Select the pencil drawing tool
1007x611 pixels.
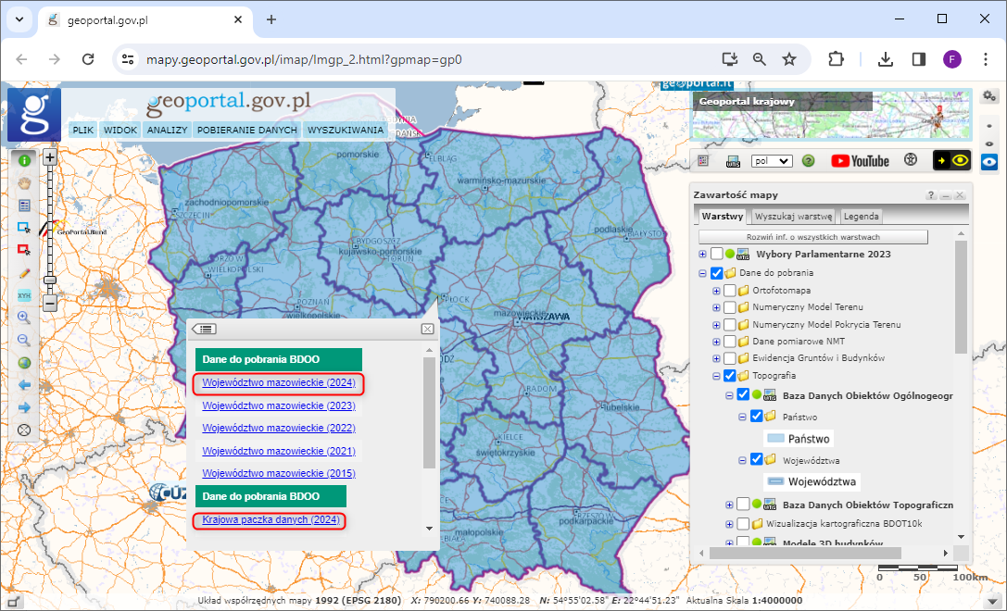pos(25,273)
